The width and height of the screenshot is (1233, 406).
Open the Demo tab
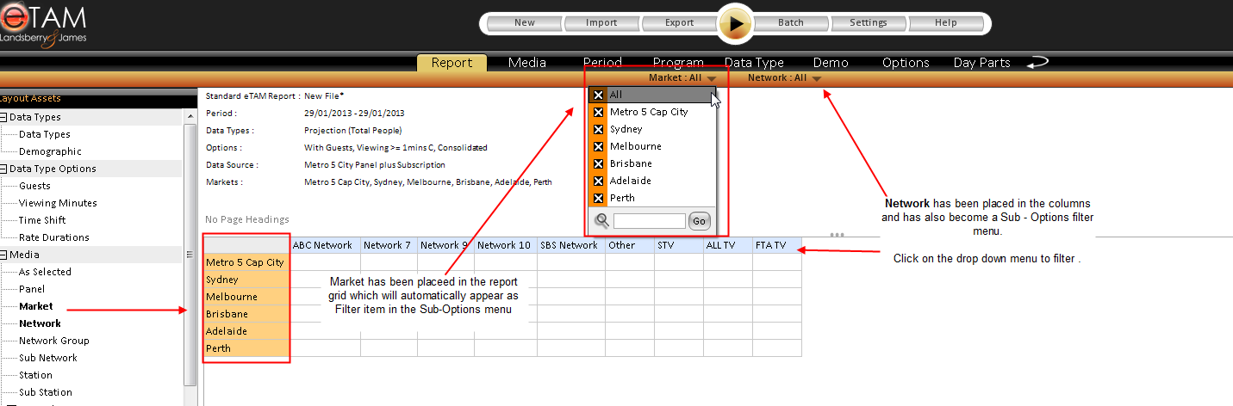831,63
